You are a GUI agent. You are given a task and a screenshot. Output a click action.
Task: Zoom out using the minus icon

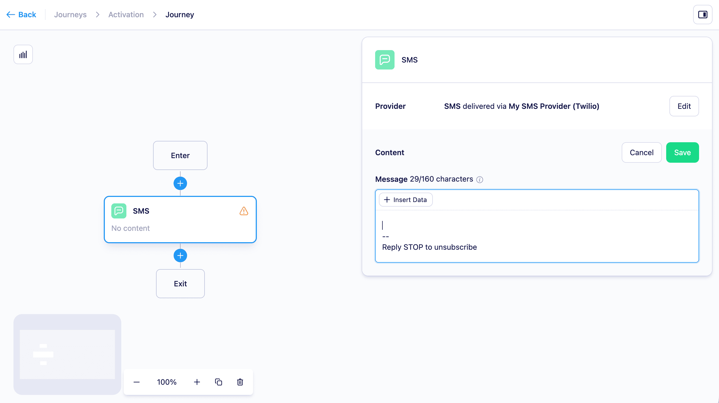point(136,382)
